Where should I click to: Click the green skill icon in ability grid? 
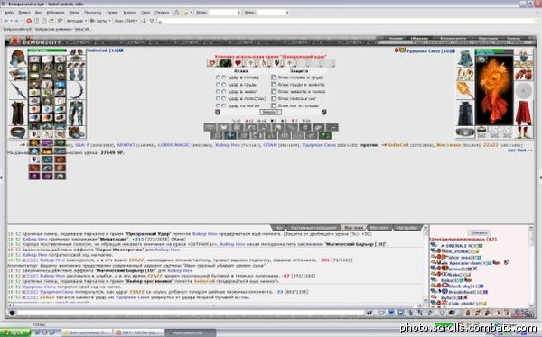pos(325,135)
